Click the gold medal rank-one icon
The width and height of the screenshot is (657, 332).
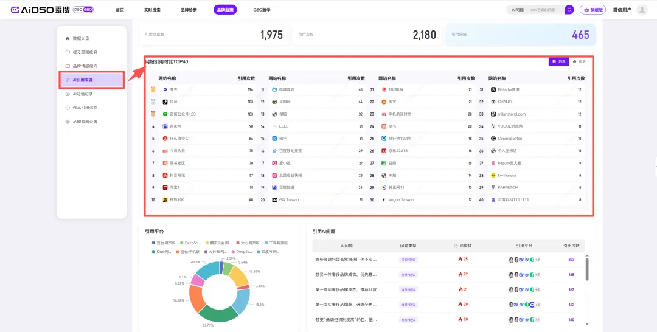click(x=153, y=89)
